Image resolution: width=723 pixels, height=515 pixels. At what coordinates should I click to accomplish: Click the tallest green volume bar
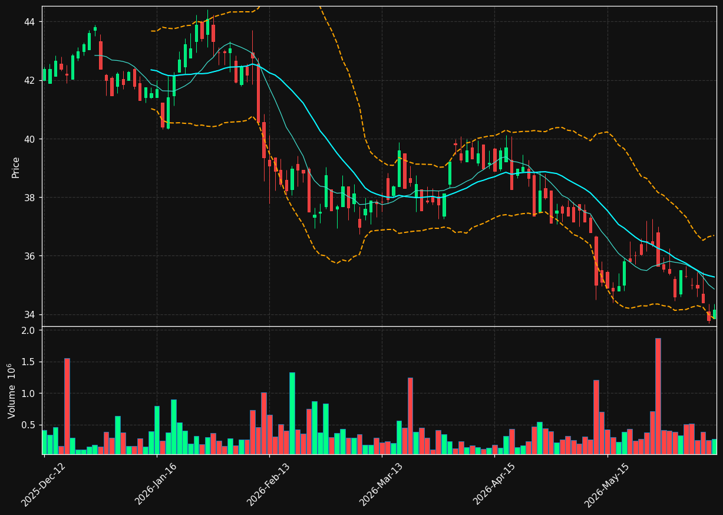click(292, 413)
